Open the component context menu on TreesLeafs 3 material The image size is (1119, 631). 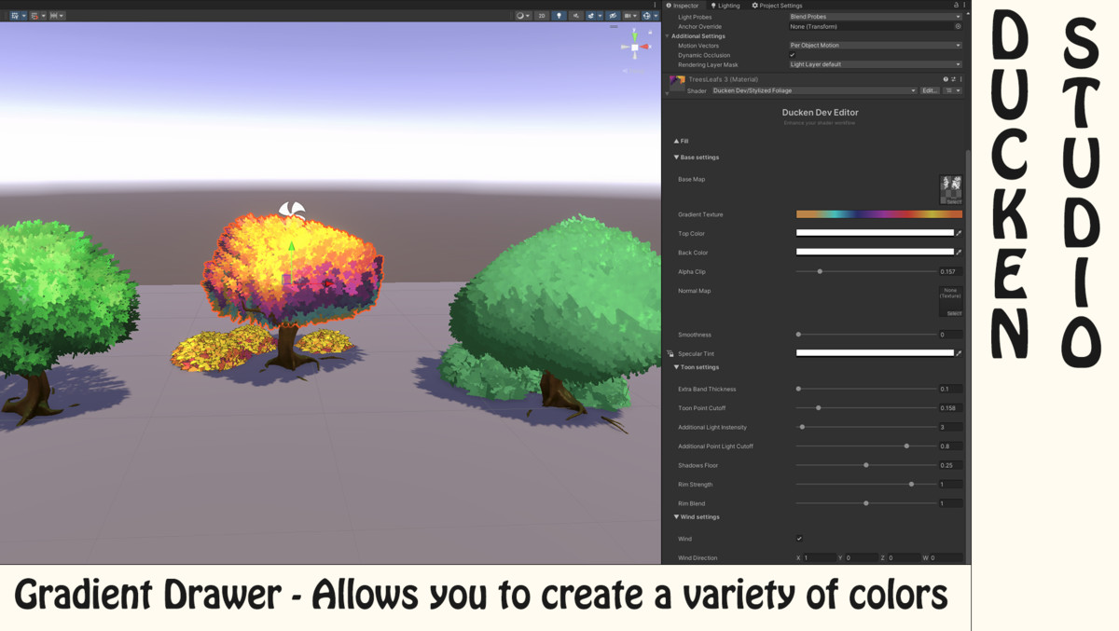[x=960, y=79]
